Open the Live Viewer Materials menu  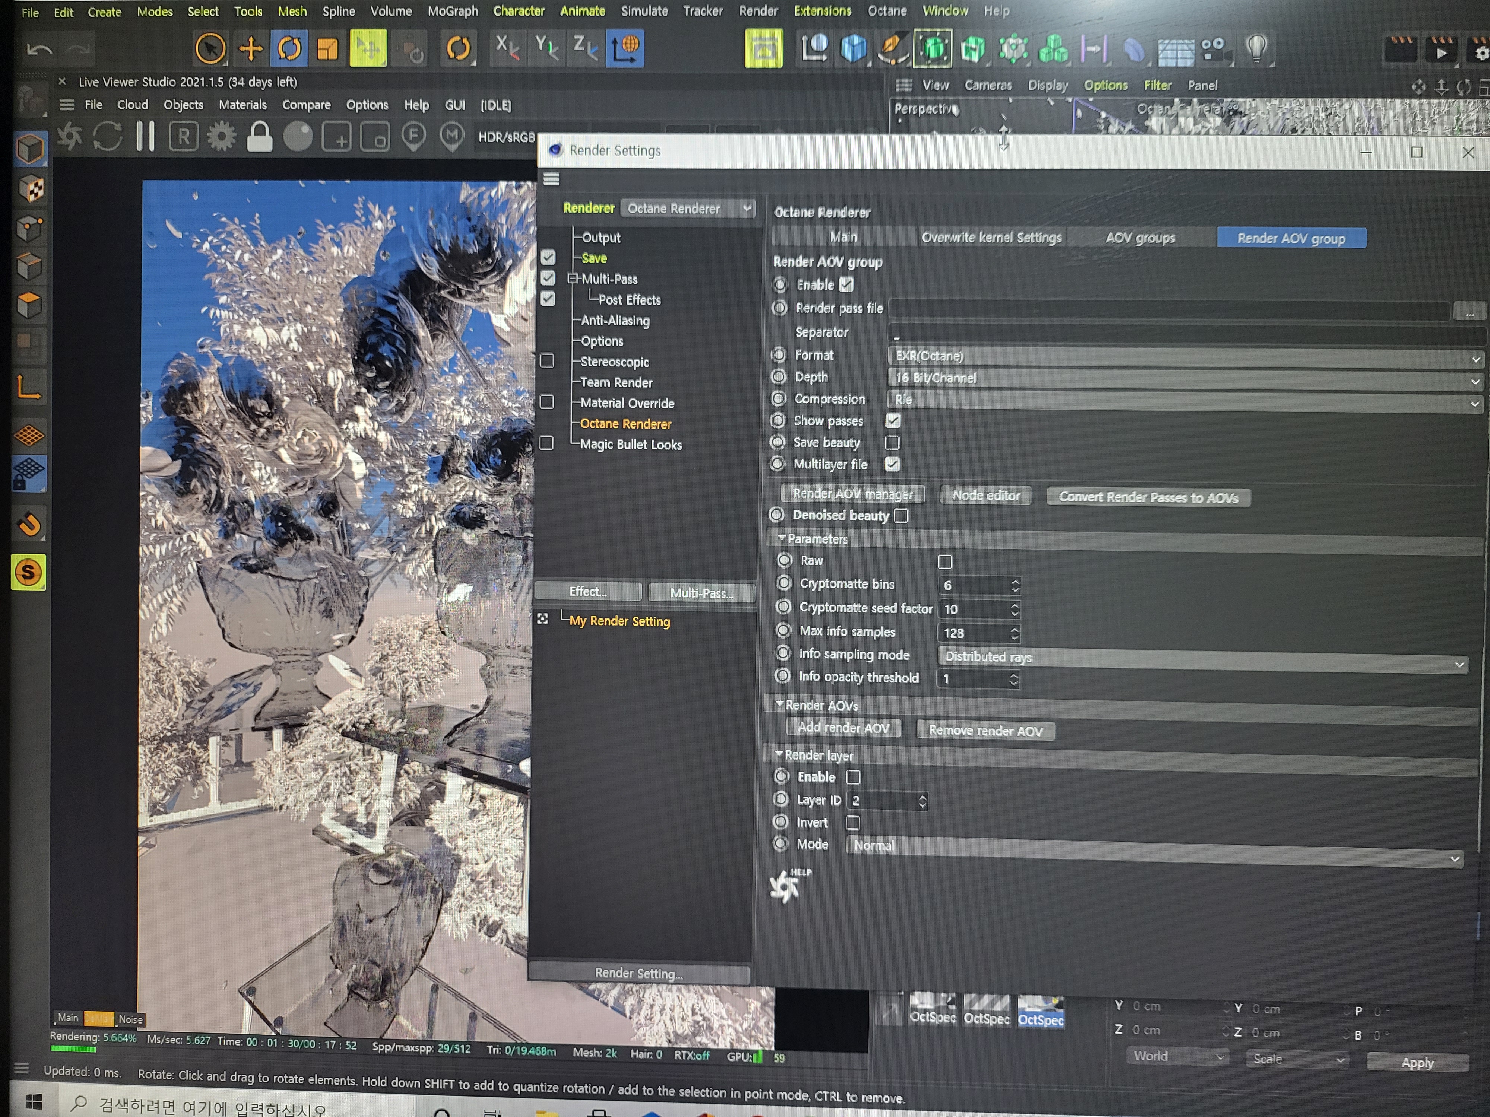[242, 105]
